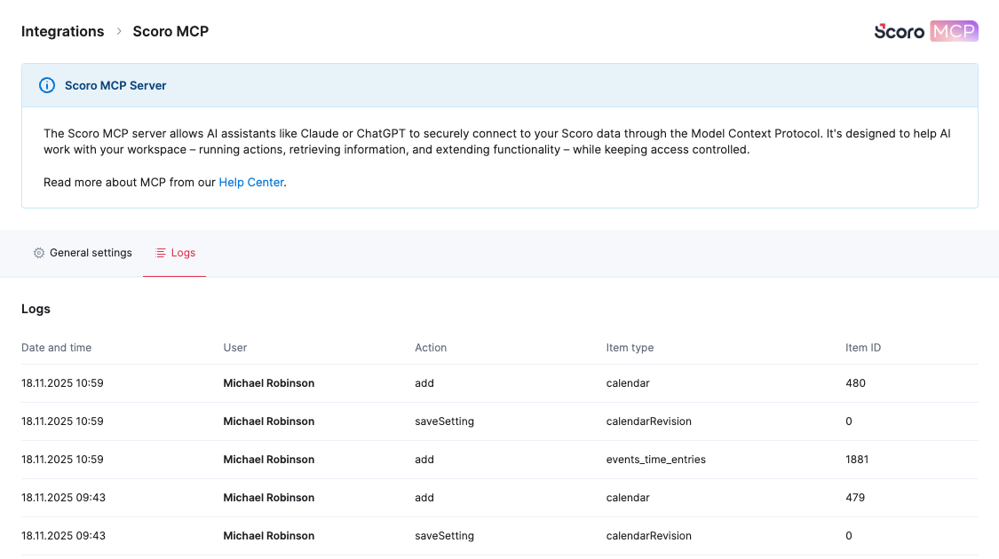Click Michael Robinson in the calendar 479 row
The height and width of the screenshot is (559, 999).
(269, 498)
